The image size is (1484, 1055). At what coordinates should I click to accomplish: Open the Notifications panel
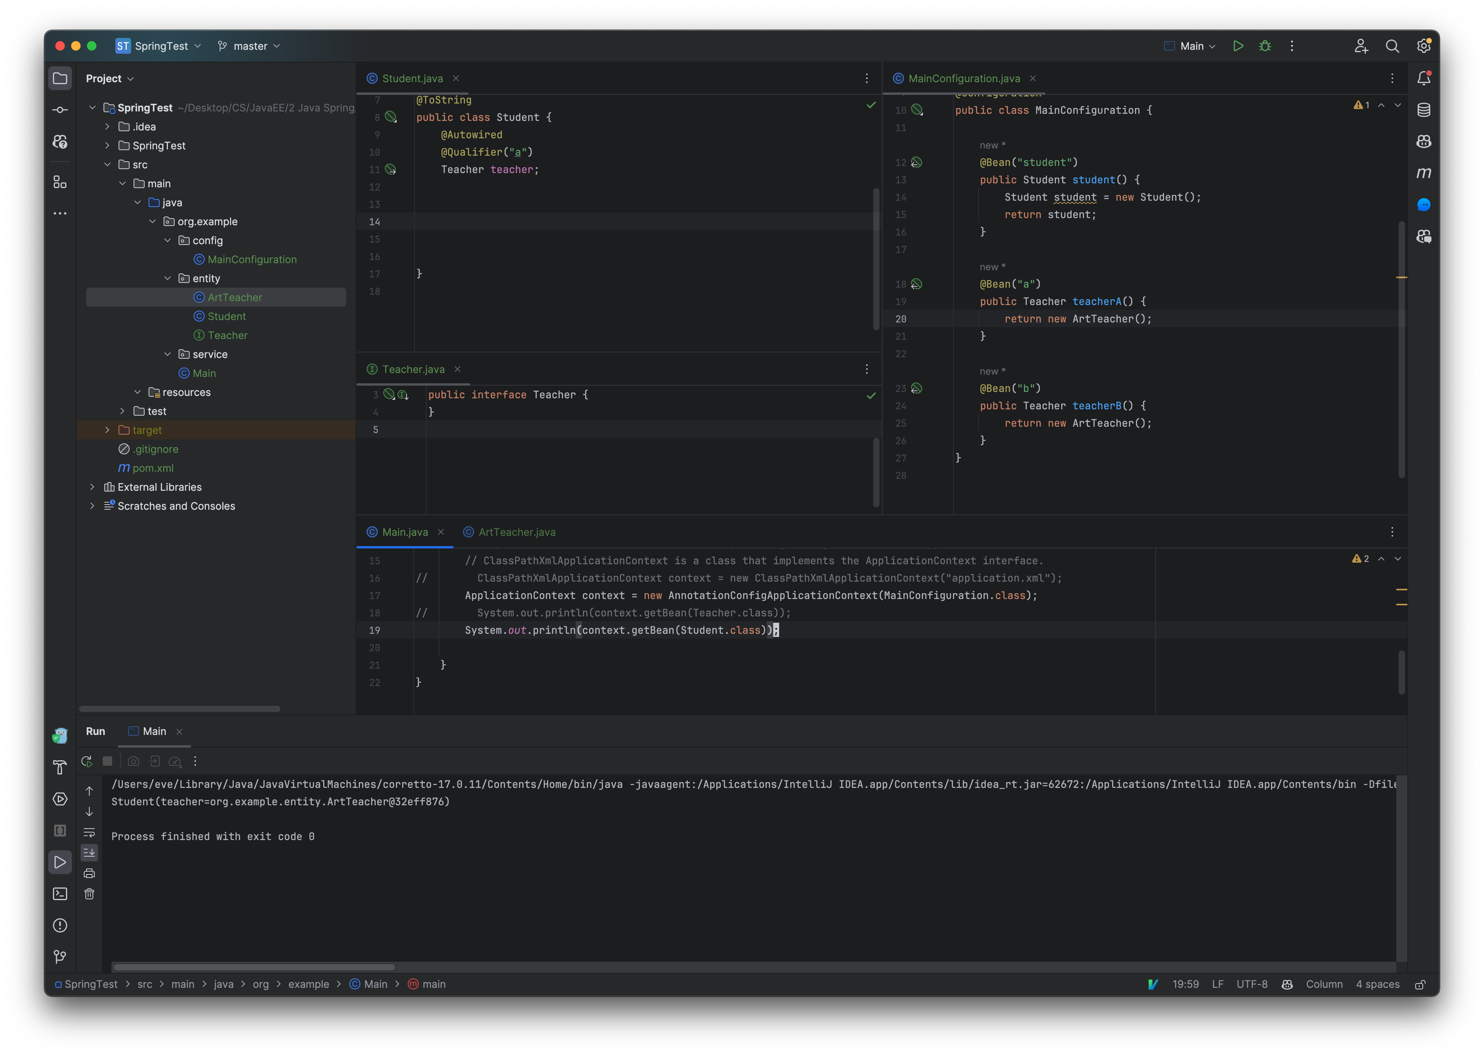[x=1424, y=77]
